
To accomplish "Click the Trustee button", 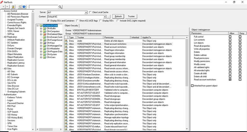I will point(131,17).
